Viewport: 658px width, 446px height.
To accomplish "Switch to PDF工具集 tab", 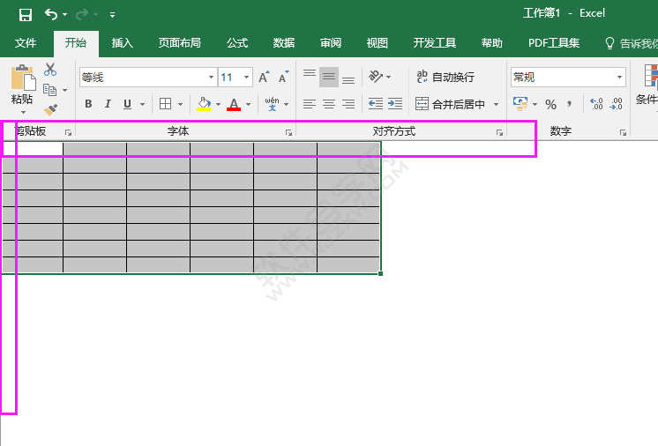I will [x=554, y=43].
